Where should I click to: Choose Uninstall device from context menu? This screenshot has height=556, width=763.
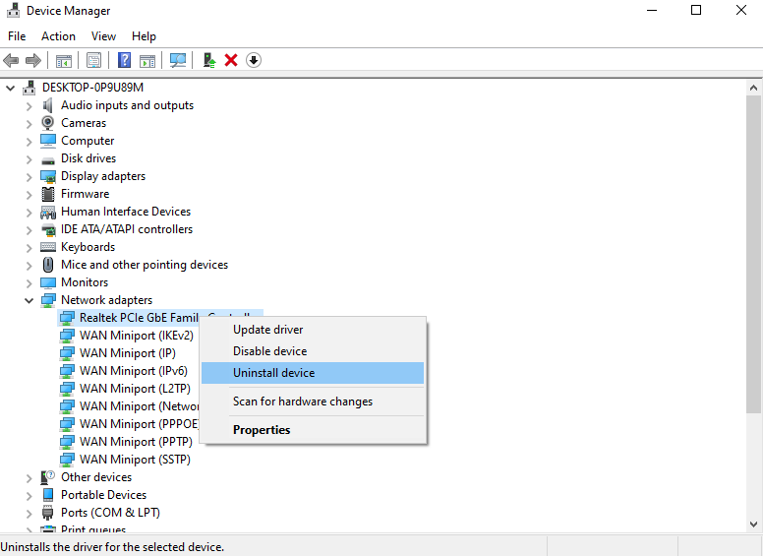(x=273, y=373)
